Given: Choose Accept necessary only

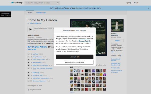Looking at the screenshot, I should (x=75, y=62).
